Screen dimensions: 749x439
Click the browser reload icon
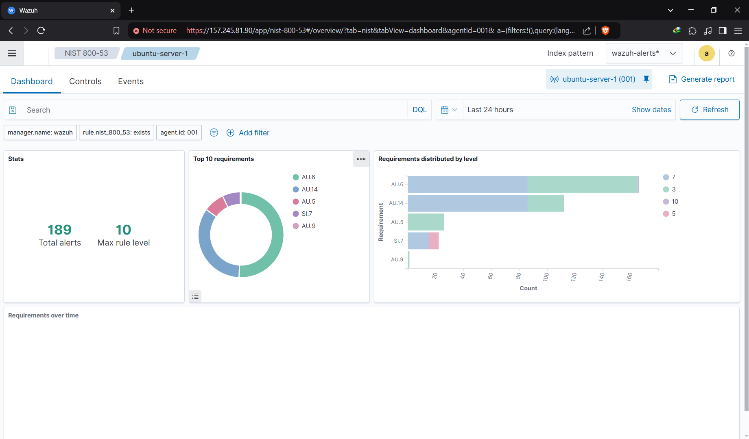pos(41,30)
